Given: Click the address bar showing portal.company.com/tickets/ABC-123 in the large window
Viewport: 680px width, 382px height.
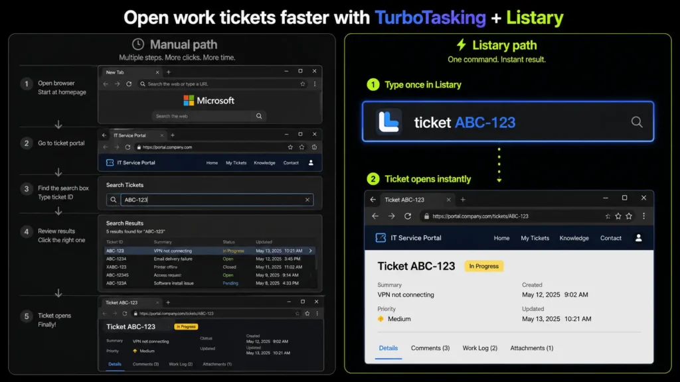Looking at the screenshot, I should [x=512, y=216].
